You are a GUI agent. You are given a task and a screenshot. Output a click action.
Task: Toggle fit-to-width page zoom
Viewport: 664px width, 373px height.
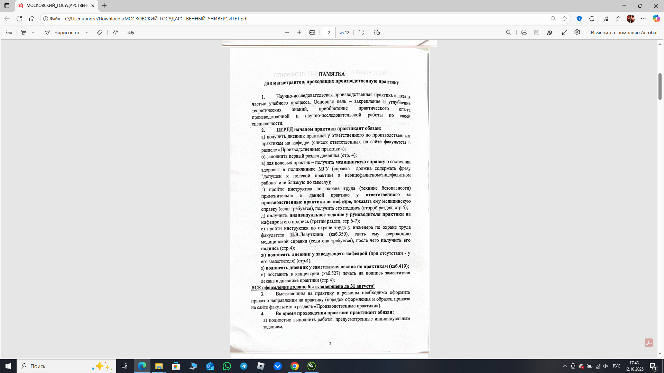312,32
